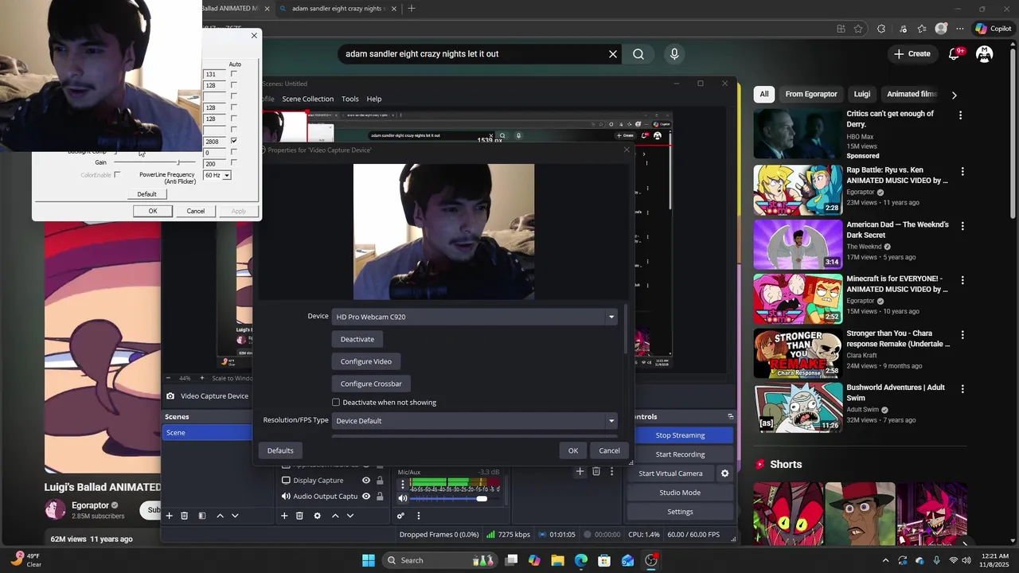The image size is (1019, 573).
Task: Check the Auto checkbox beside value 131
Action: pyautogui.click(x=233, y=74)
